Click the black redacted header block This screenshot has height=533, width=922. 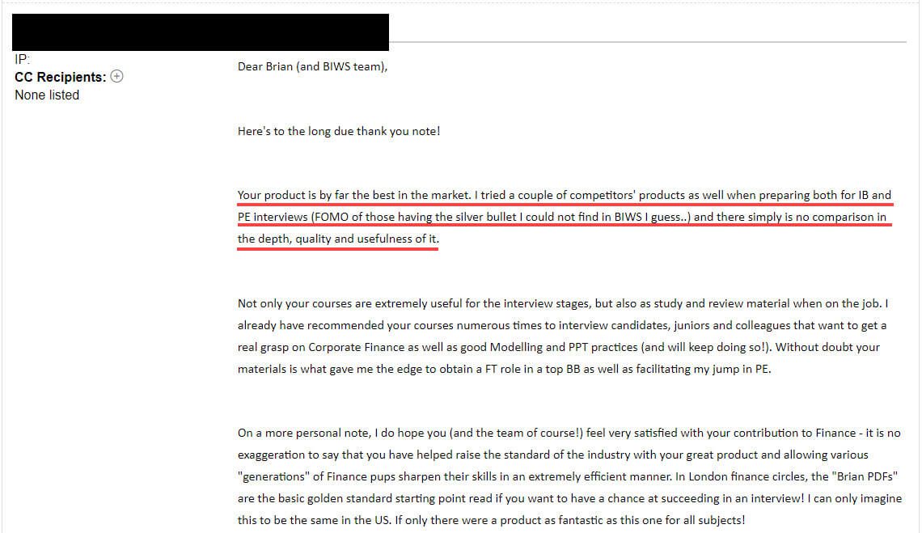[201, 32]
